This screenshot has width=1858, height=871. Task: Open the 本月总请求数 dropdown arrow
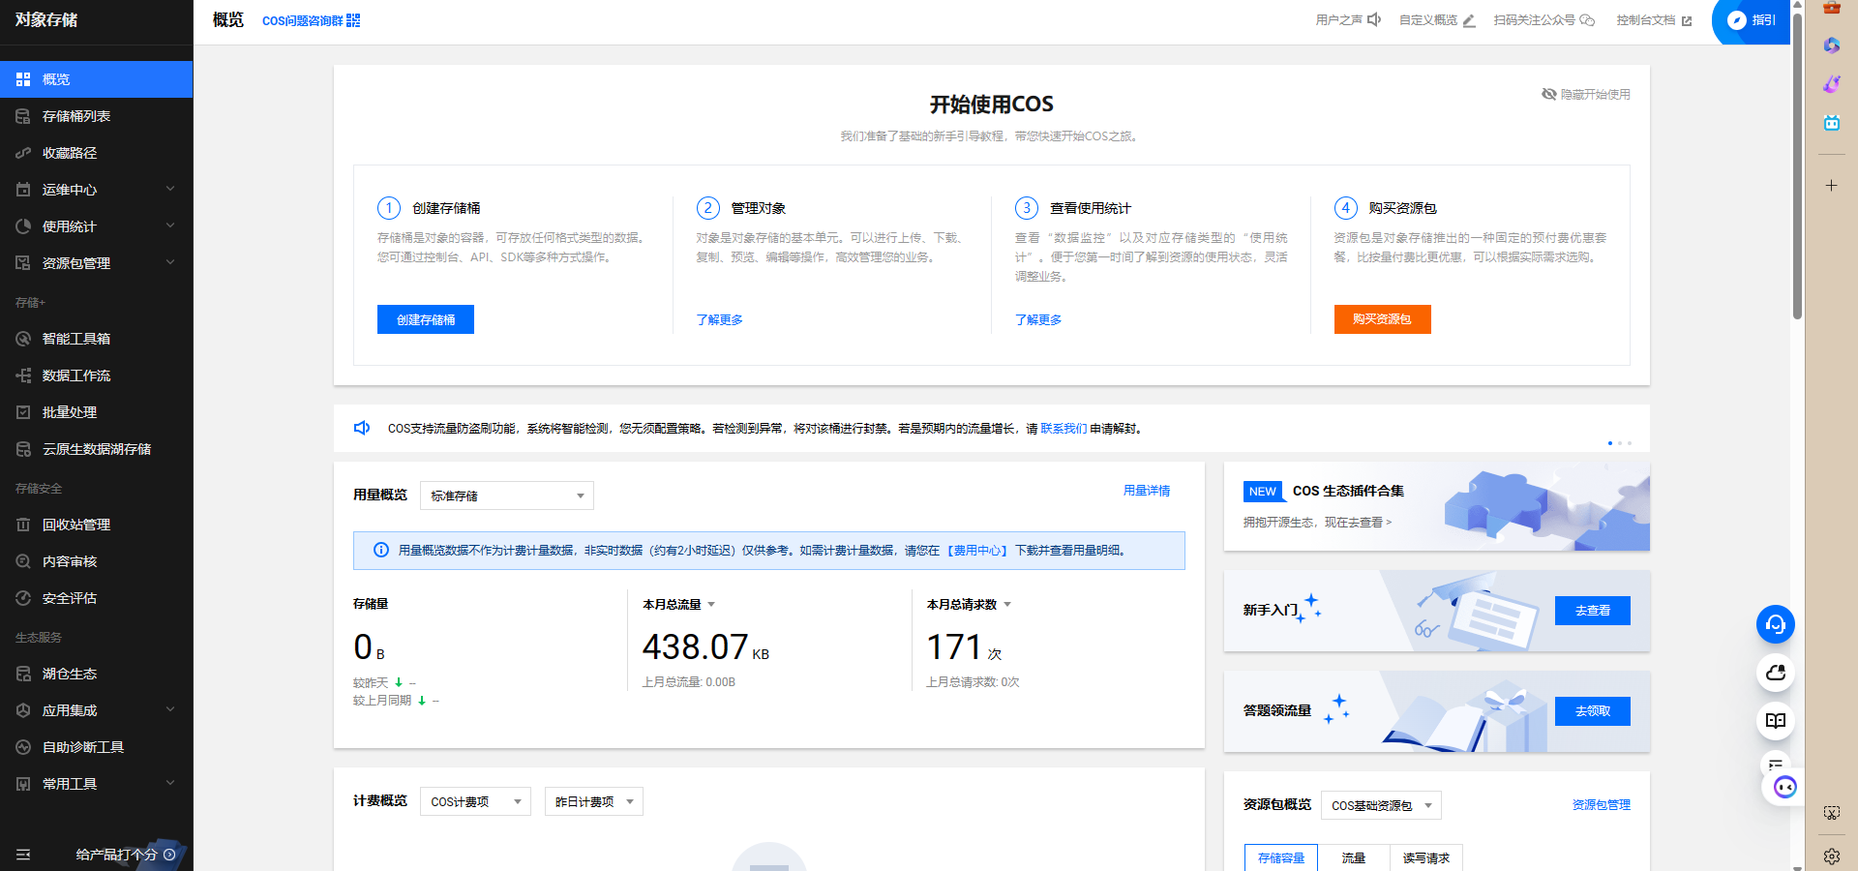pos(1007,604)
